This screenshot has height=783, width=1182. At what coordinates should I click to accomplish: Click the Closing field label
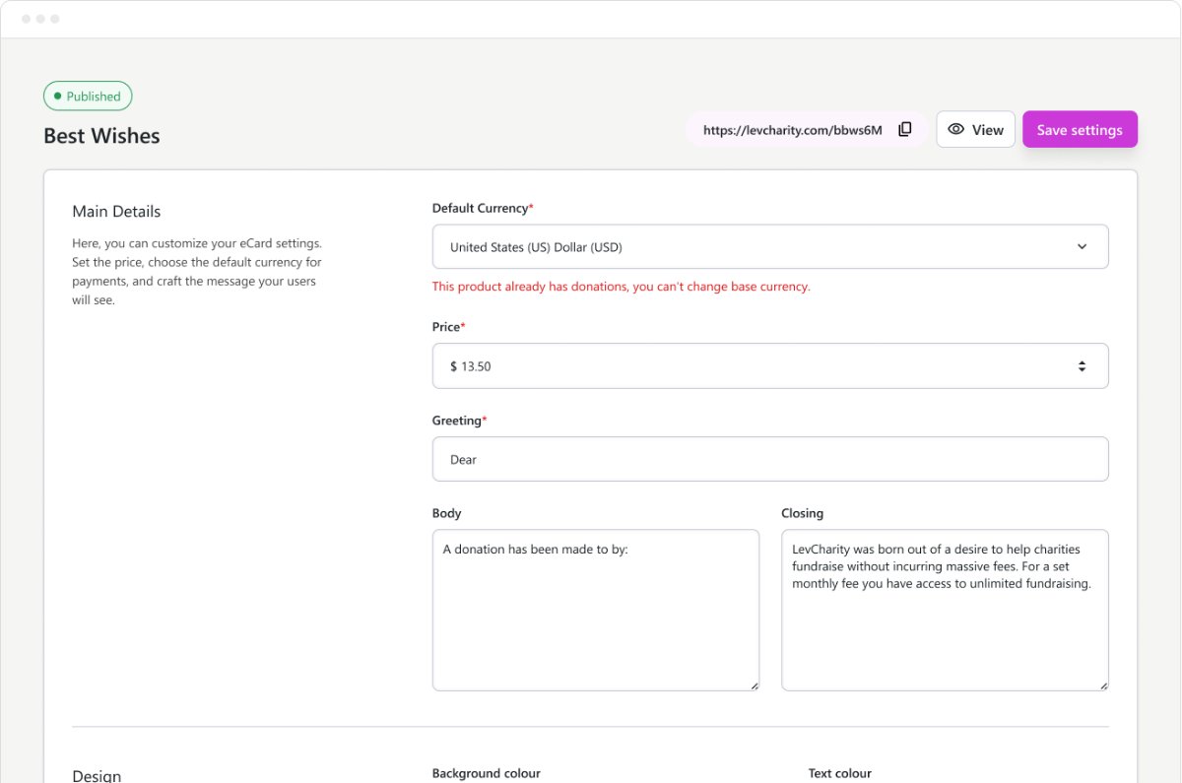(802, 513)
